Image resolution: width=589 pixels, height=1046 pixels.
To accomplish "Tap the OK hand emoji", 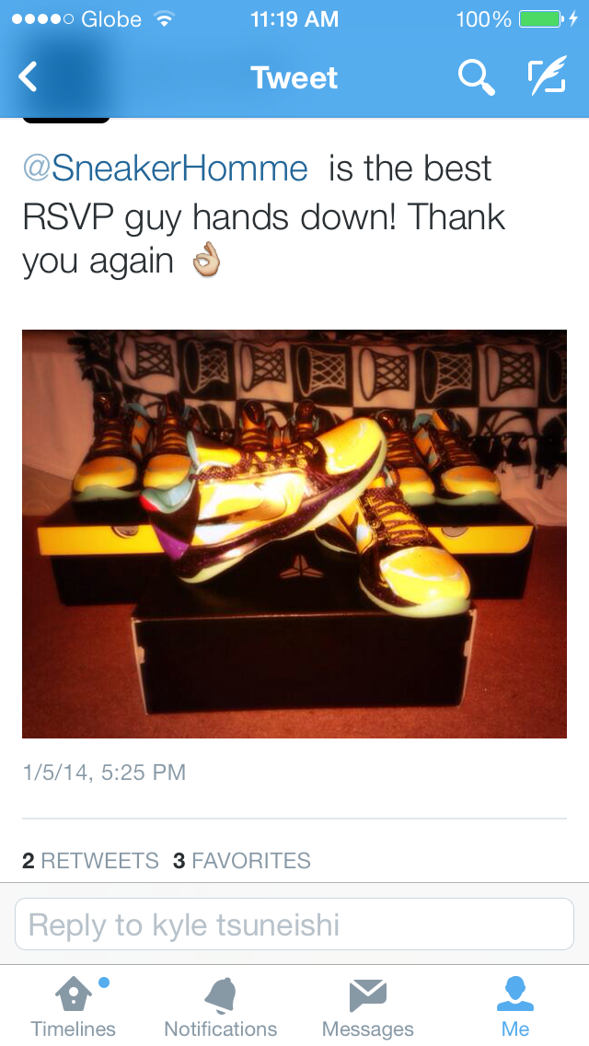I will pyautogui.click(x=205, y=261).
